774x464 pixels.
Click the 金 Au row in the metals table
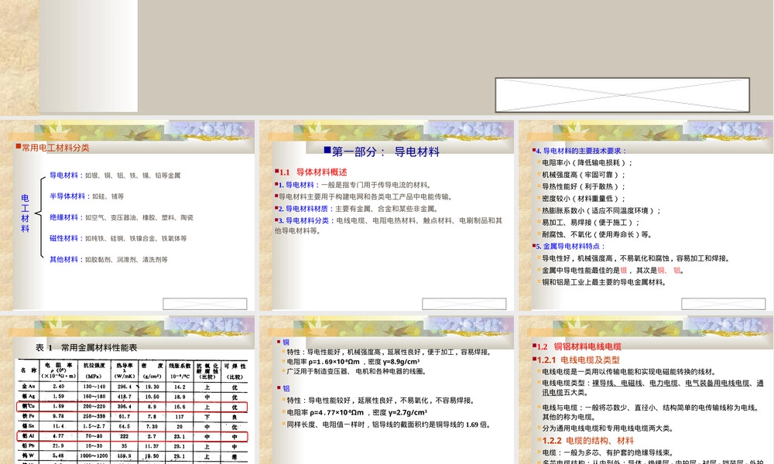(x=133, y=387)
